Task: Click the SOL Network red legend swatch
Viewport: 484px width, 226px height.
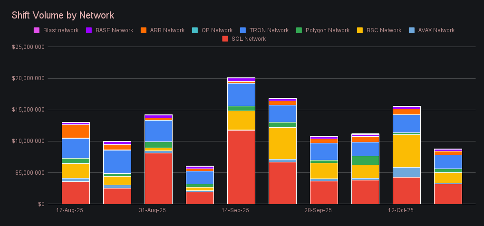Action: coord(225,39)
